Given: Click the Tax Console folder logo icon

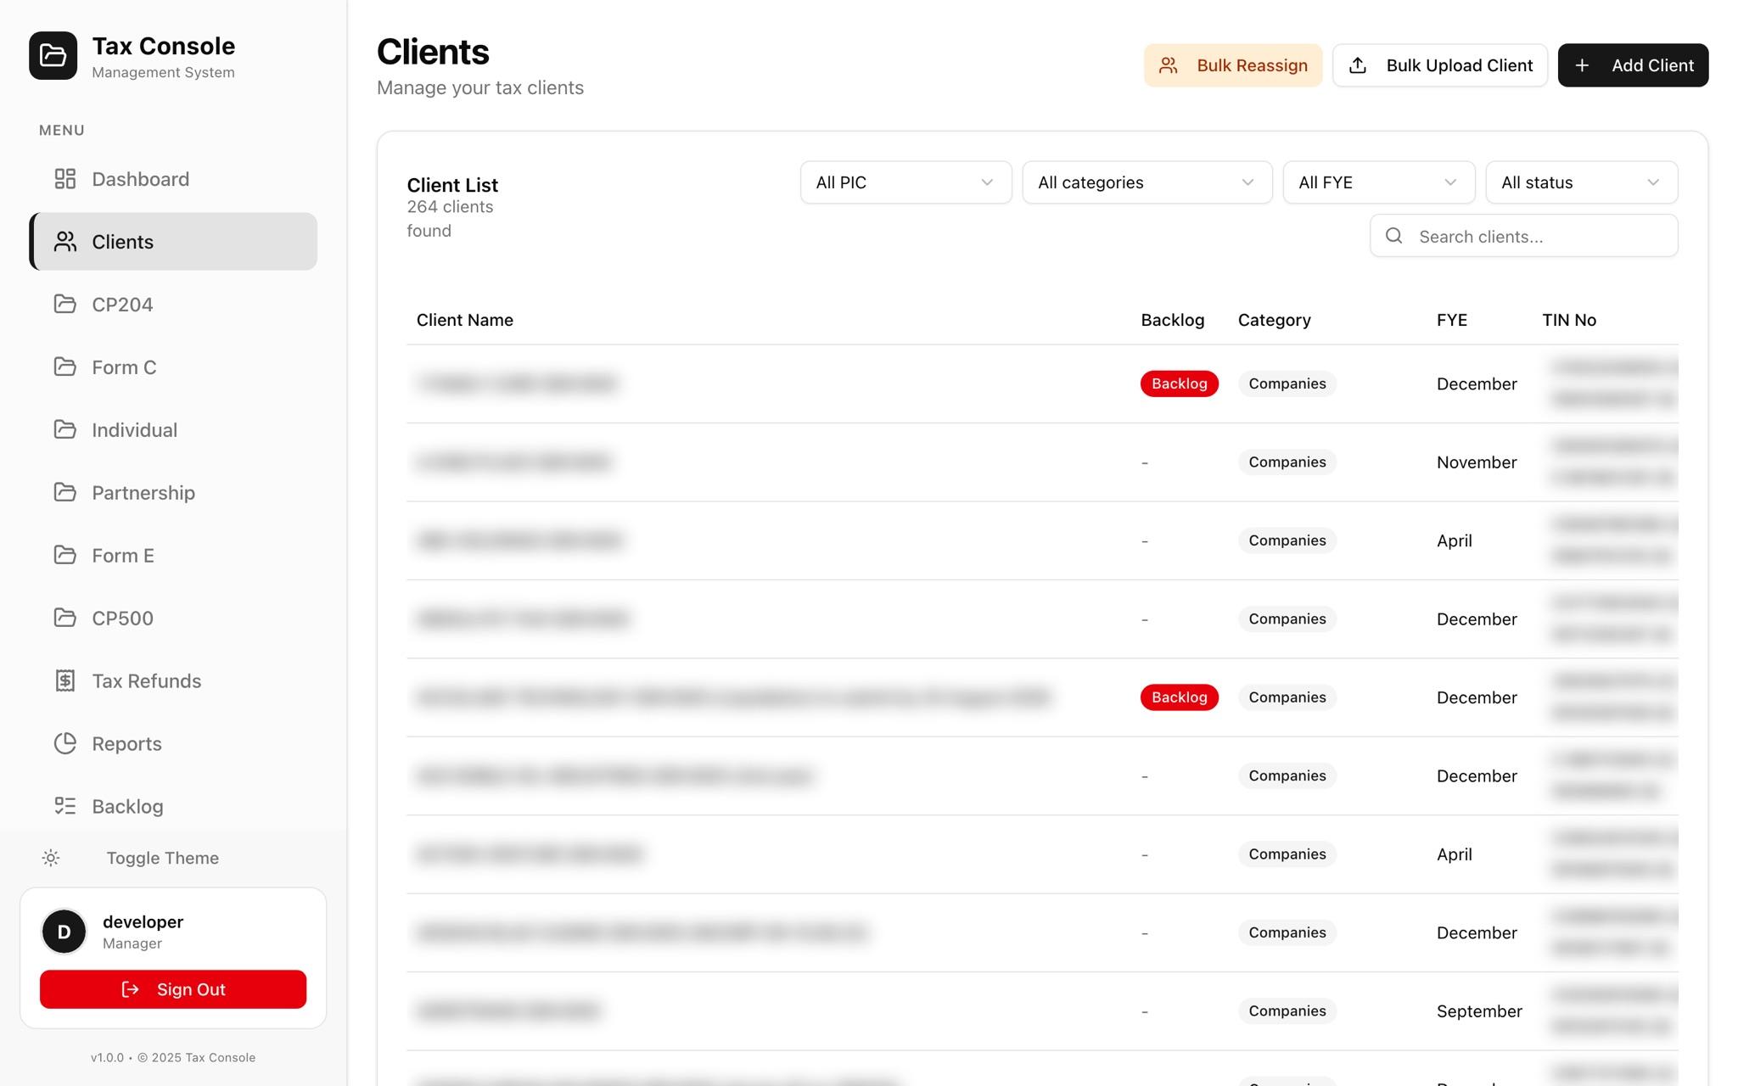Looking at the screenshot, I should (53, 56).
